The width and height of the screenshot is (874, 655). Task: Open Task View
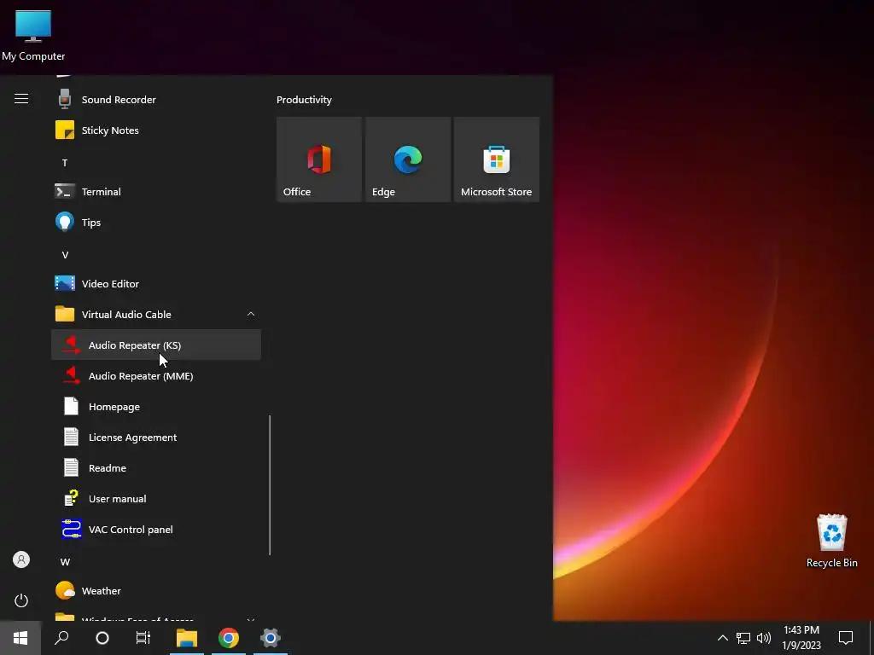pyautogui.click(x=143, y=638)
